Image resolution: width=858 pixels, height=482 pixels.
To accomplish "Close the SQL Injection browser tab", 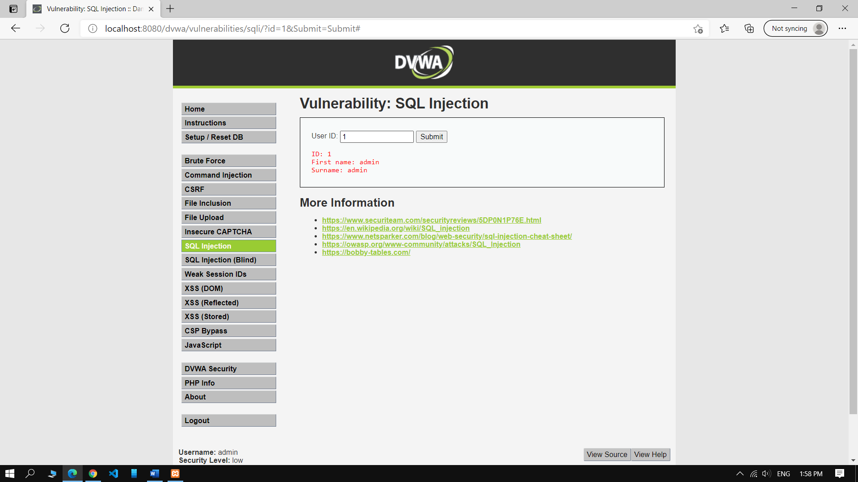I will click(x=151, y=9).
